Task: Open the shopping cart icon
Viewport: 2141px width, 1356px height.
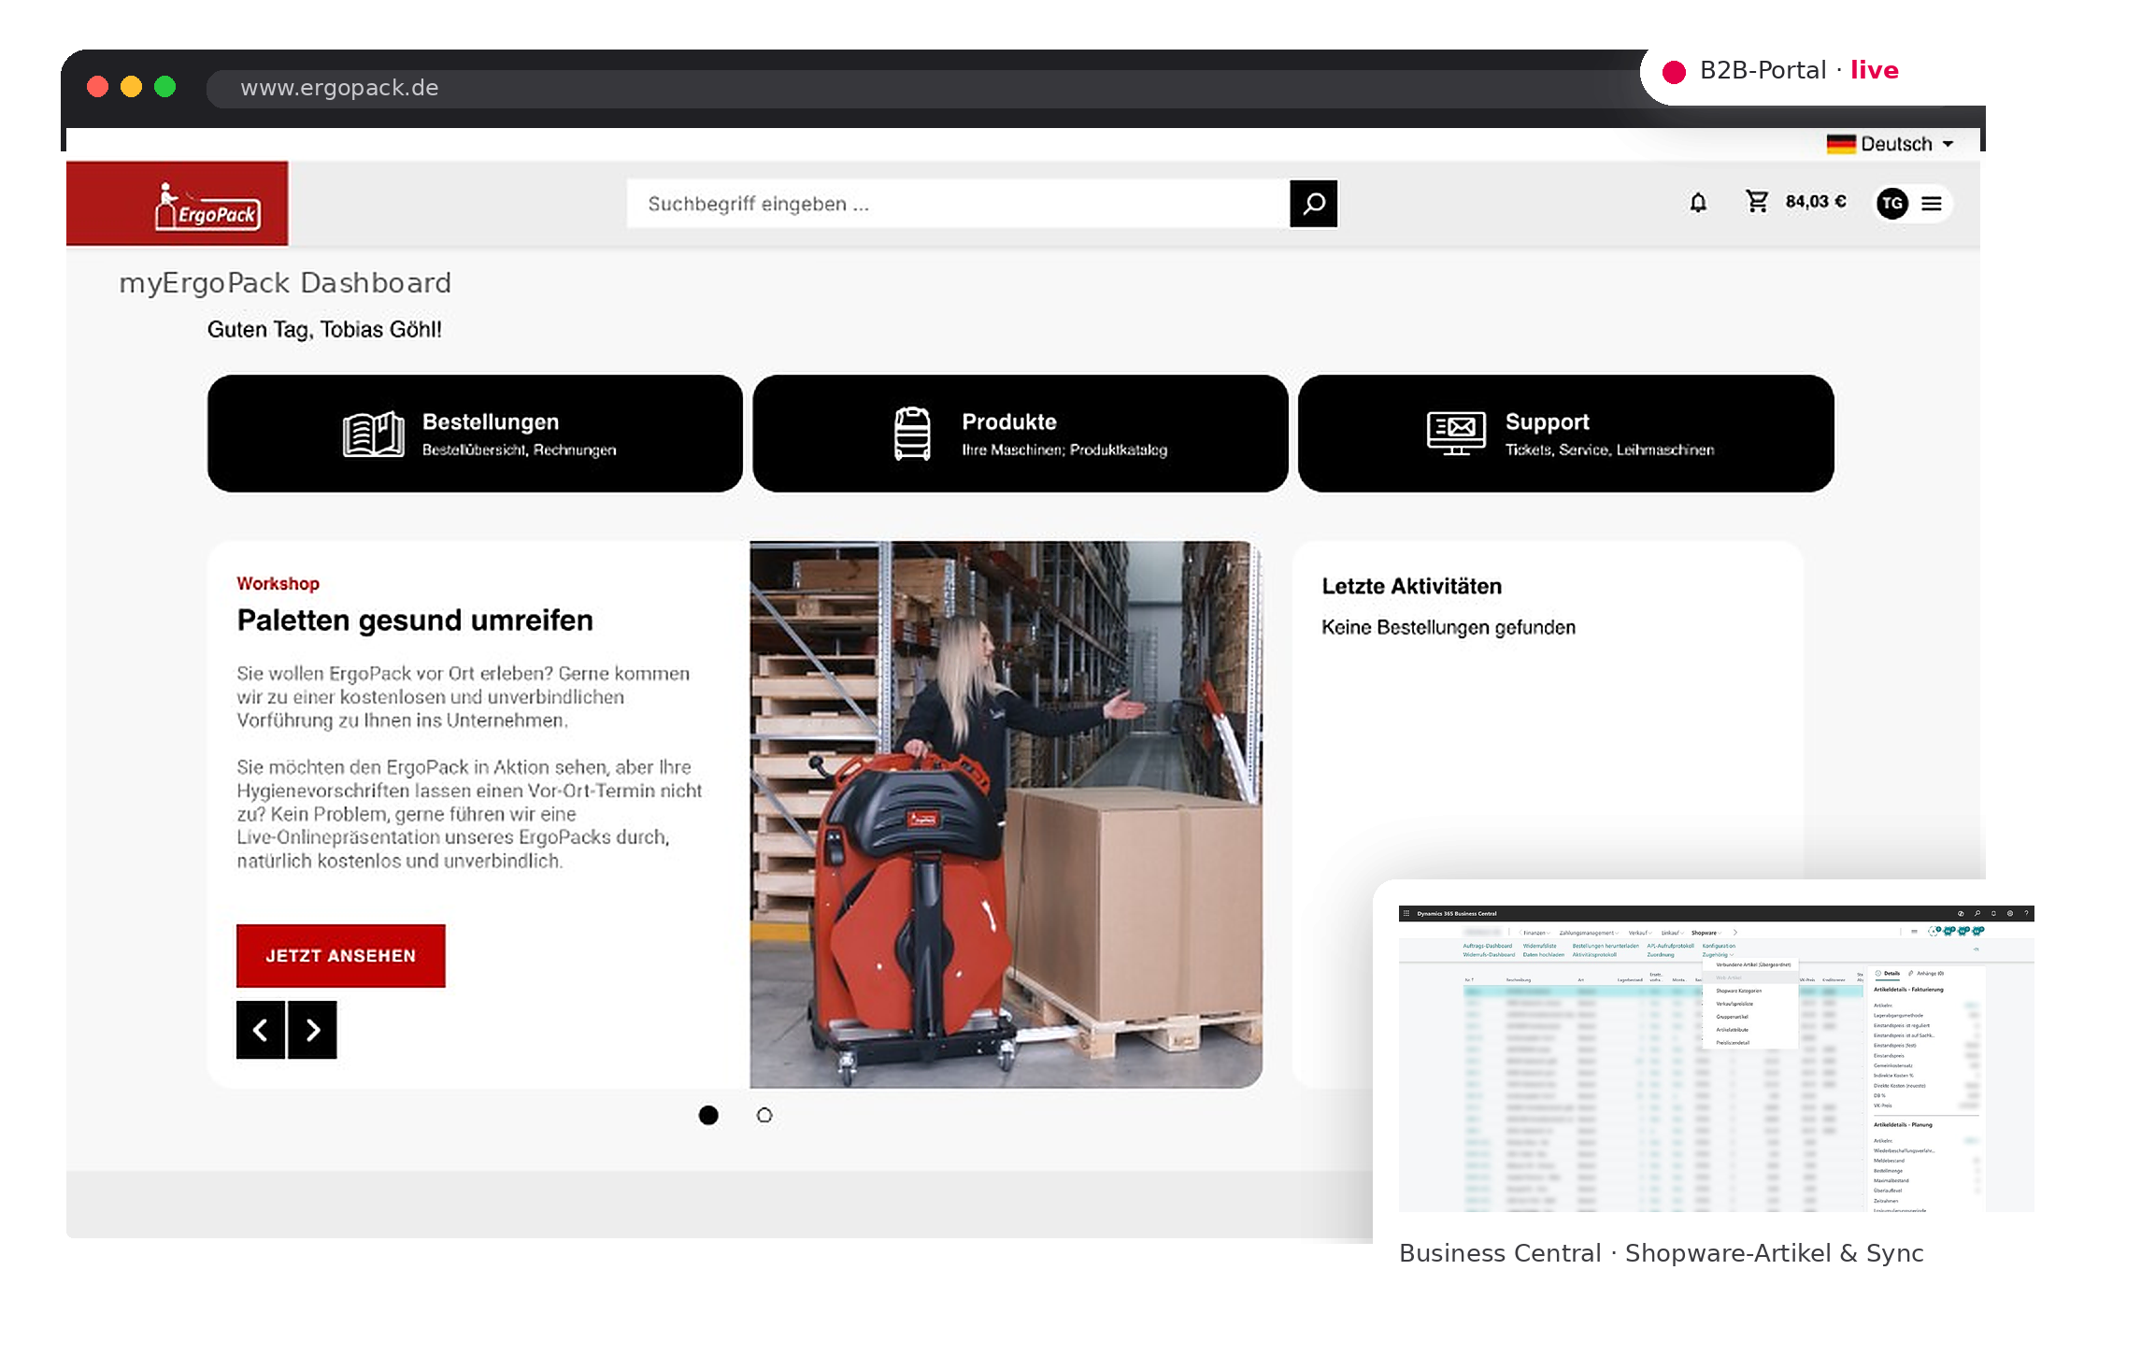Action: point(1757,202)
